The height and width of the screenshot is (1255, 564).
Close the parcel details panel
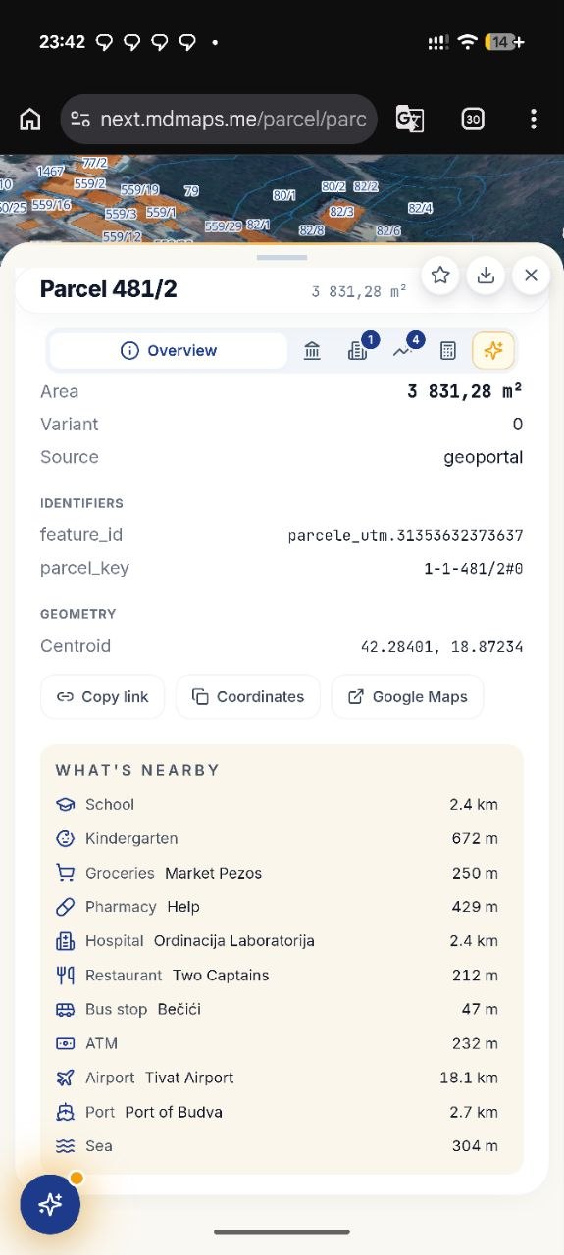[x=531, y=276]
